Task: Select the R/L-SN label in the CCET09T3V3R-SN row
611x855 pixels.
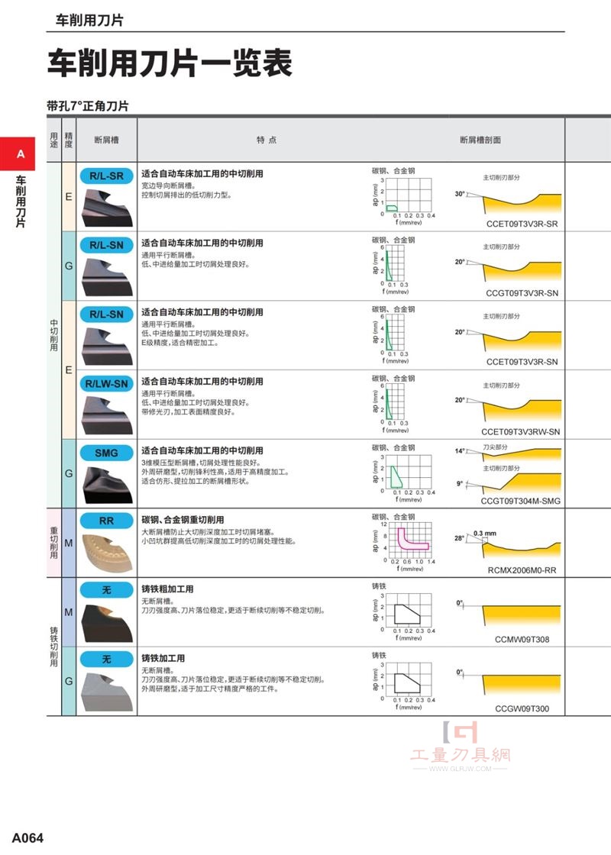Action: click(x=106, y=315)
